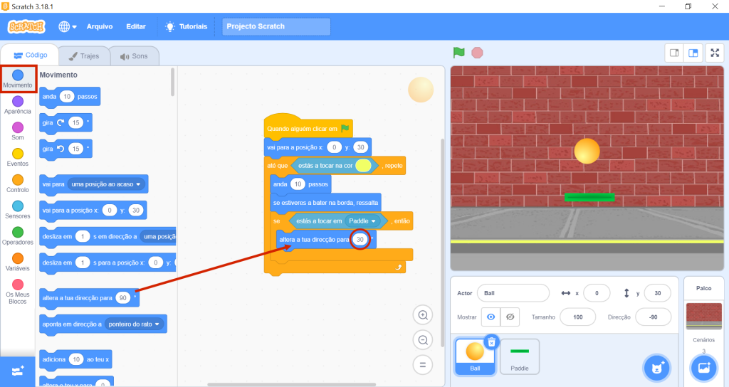Zoom in on the code workspace
This screenshot has height=387, width=729.
(x=423, y=315)
